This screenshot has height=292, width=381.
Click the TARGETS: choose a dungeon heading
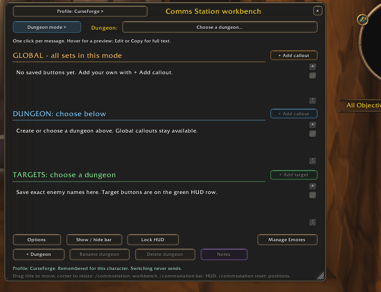click(64, 175)
